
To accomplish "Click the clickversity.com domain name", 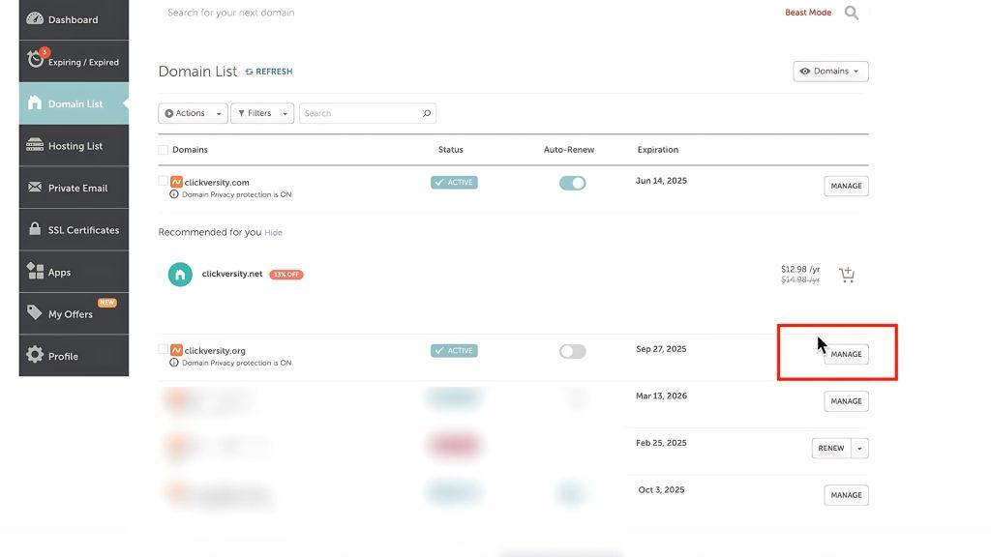I will point(217,182).
